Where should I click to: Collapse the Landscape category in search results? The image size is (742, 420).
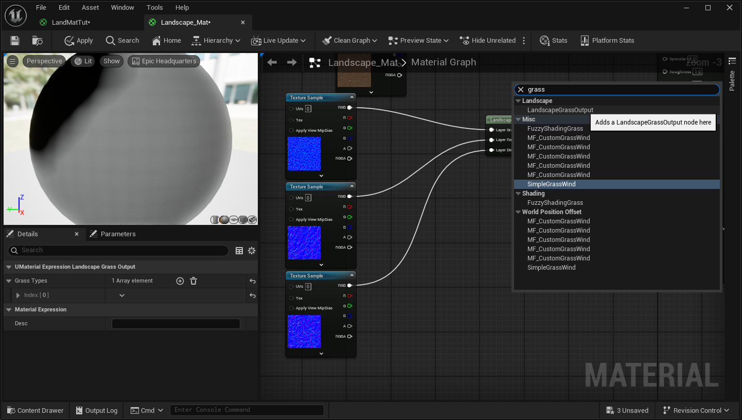[x=519, y=101]
